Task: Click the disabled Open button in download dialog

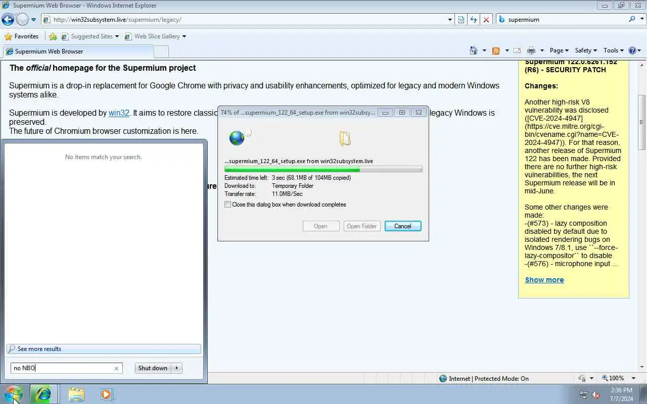Action: tap(321, 226)
